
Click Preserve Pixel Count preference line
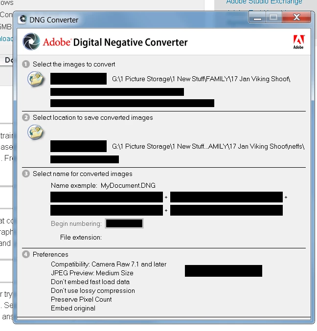point(81,299)
